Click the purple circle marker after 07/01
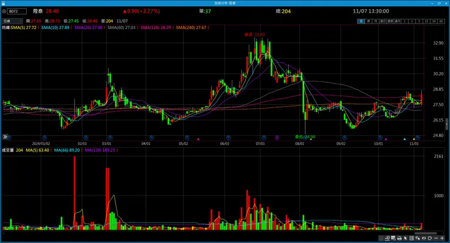Viewport: 450px width, 243px height. point(277,138)
